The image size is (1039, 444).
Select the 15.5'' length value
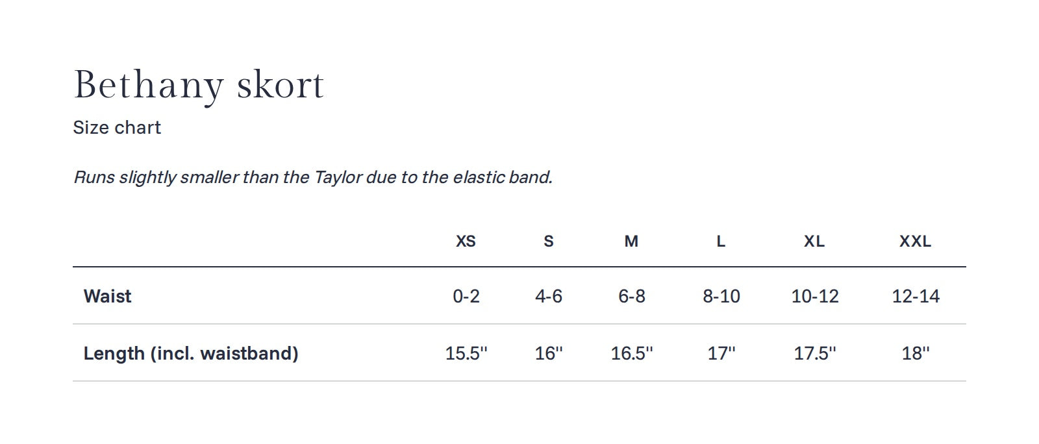[466, 353]
